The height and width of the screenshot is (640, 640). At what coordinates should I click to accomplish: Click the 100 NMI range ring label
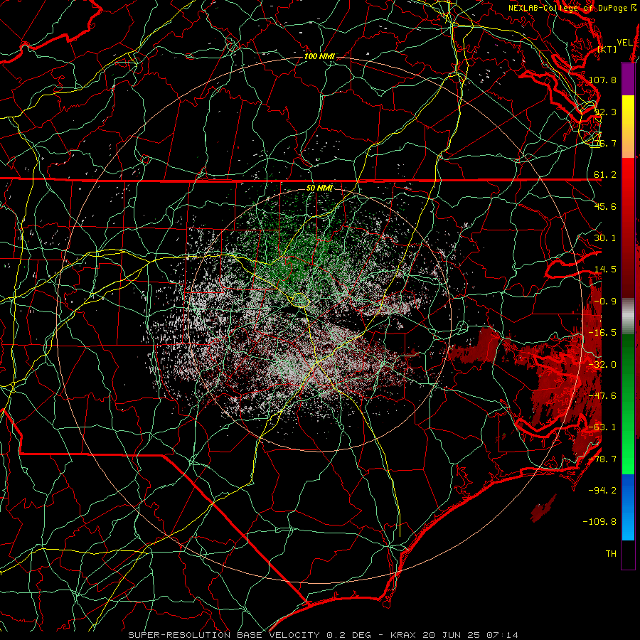pyautogui.click(x=319, y=56)
